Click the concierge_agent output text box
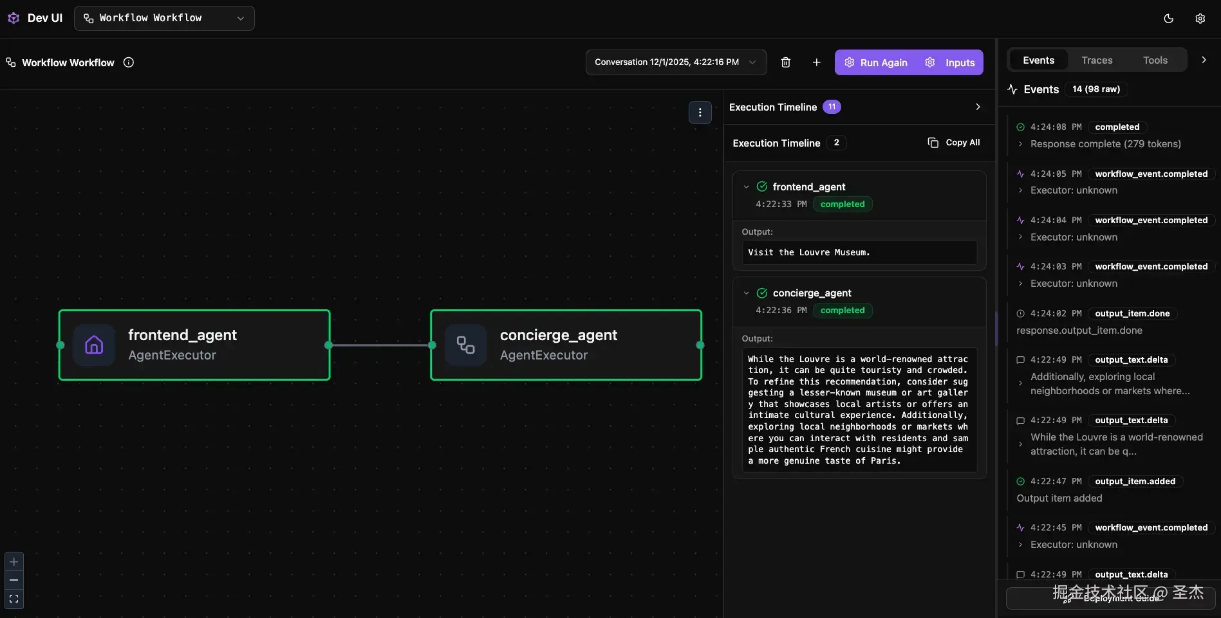This screenshot has width=1221, height=618. coord(859,410)
